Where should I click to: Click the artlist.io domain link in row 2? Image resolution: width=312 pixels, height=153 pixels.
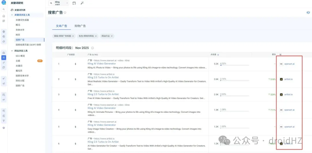[x=288, y=79]
